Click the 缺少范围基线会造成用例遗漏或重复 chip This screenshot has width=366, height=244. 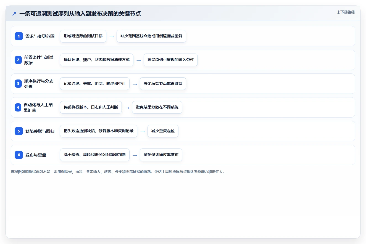151,36
